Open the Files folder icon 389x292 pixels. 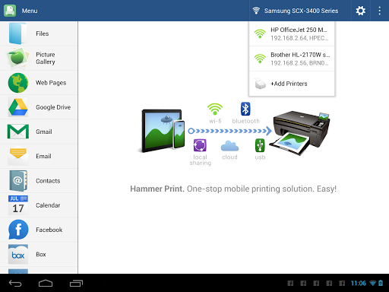pyautogui.click(x=17, y=33)
